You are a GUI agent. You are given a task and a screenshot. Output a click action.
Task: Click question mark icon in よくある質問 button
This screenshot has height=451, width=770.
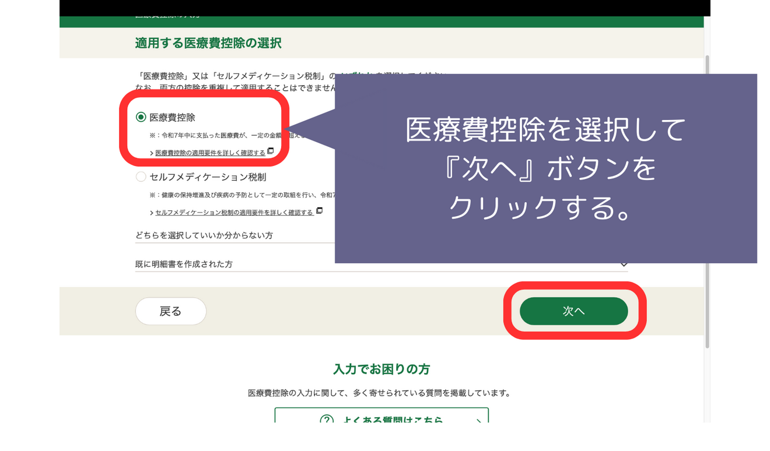pyautogui.click(x=327, y=420)
